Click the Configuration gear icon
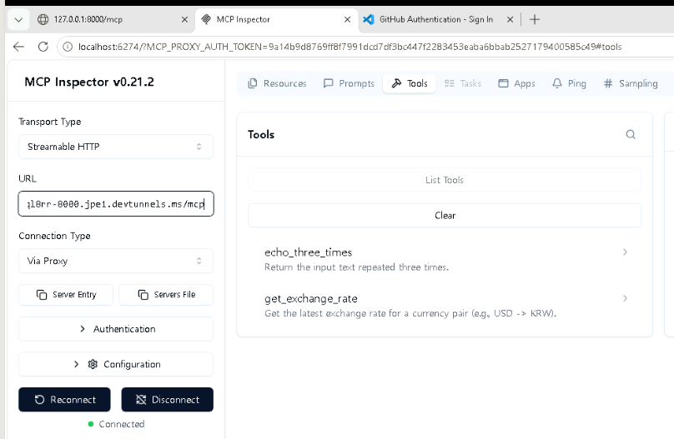 (x=93, y=364)
